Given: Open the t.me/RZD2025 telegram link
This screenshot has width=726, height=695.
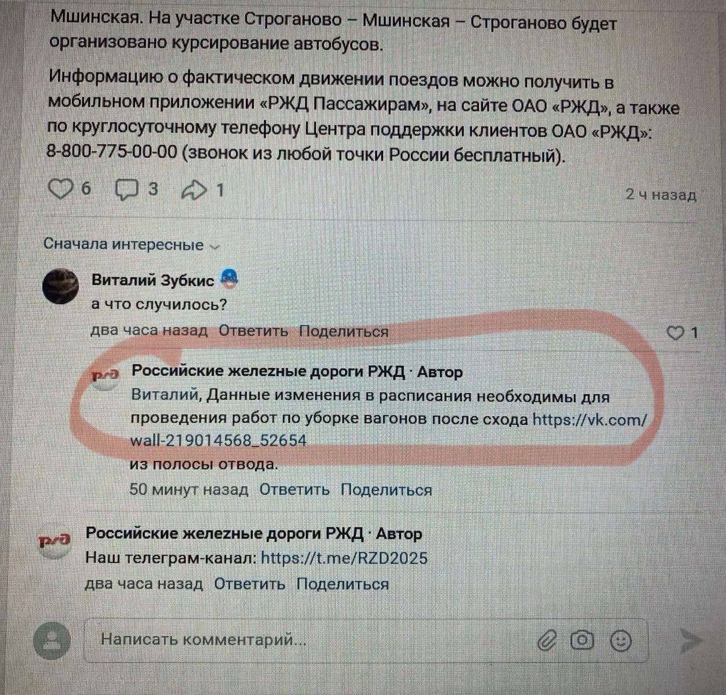Looking at the screenshot, I should [x=344, y=558].
